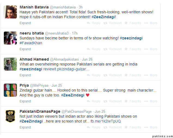Open the reviewit.pk link in Ahmad's tweet
This screenshot has width=173, height=138.
66,69
